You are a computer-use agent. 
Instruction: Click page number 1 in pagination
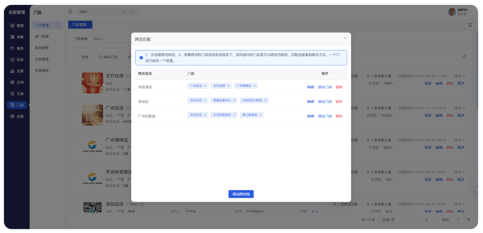(x=426, y=220)
